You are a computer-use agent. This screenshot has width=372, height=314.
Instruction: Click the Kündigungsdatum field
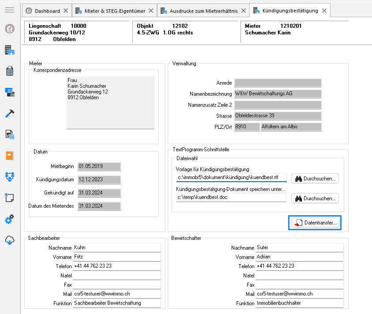tap(99, 179)
